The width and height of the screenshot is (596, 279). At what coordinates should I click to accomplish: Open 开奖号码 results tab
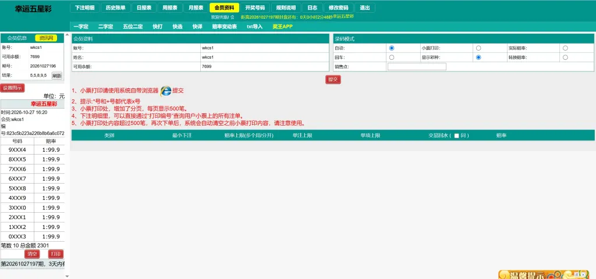point(255,8)
